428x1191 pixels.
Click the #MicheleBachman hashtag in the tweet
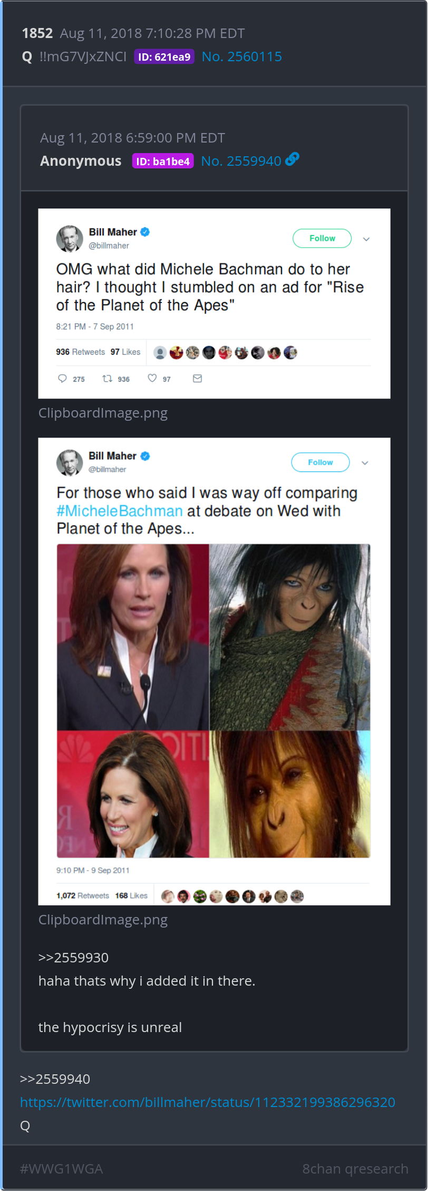click(x=120, y=511)
